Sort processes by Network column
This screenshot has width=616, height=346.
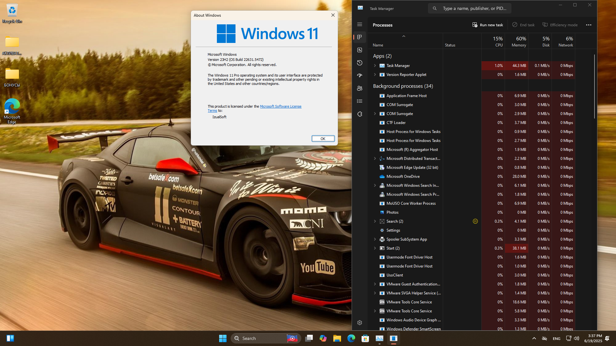[x=563, y=41]
